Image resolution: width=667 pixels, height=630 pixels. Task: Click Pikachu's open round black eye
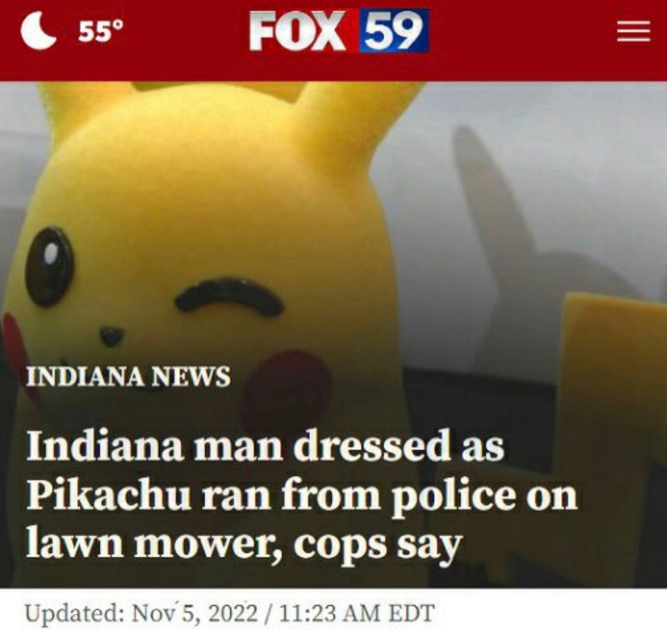[x=50, y=266]
